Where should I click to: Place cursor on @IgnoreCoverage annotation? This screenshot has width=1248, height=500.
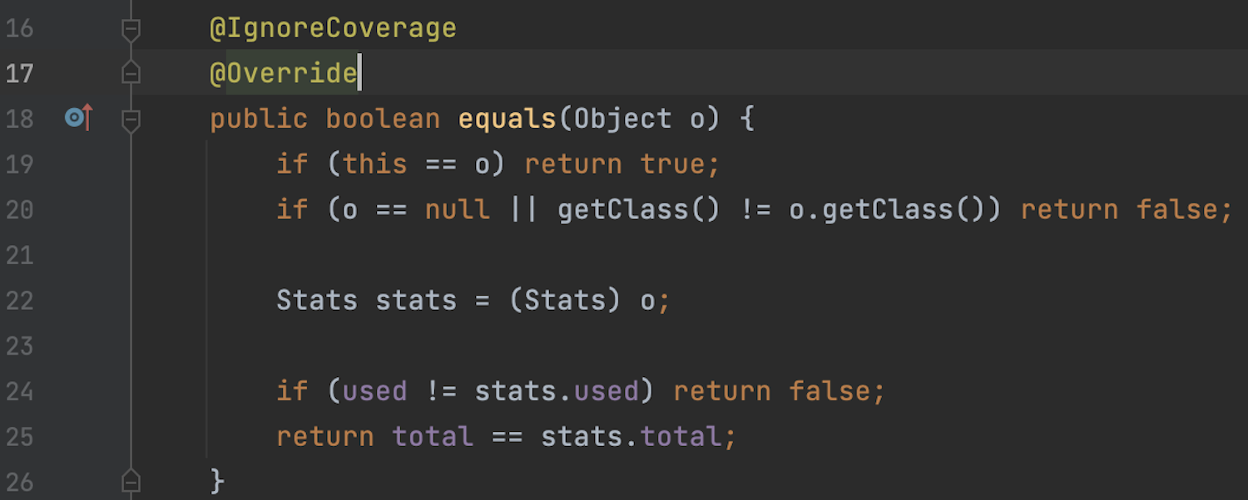coord(333,29)
